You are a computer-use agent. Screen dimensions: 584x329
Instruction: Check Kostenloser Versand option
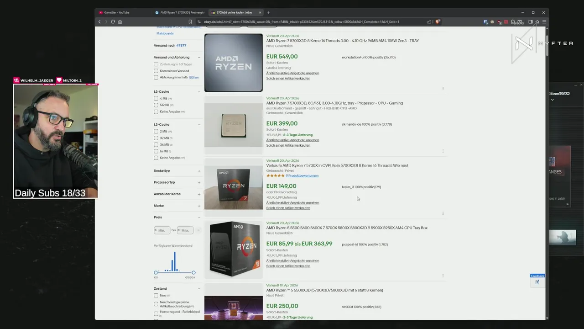pyautogui.click(x=156, y=71)
